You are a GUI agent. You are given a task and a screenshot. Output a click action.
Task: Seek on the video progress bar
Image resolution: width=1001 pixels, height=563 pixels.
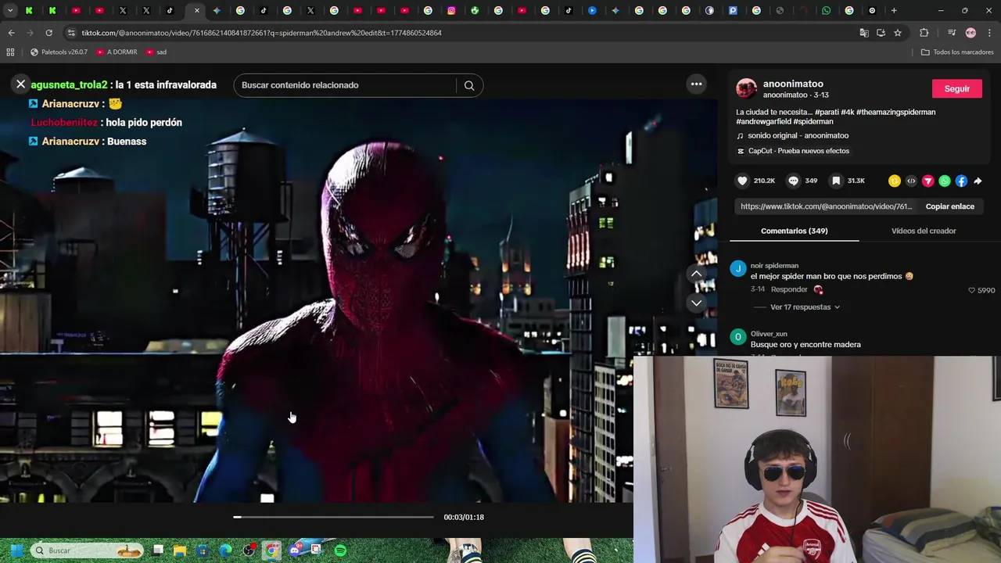333,517
